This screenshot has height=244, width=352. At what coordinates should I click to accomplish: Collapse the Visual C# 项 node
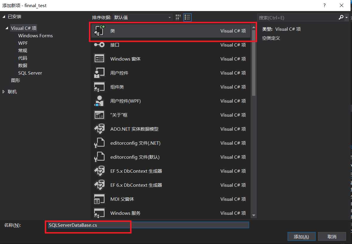(x=7, y=28)
